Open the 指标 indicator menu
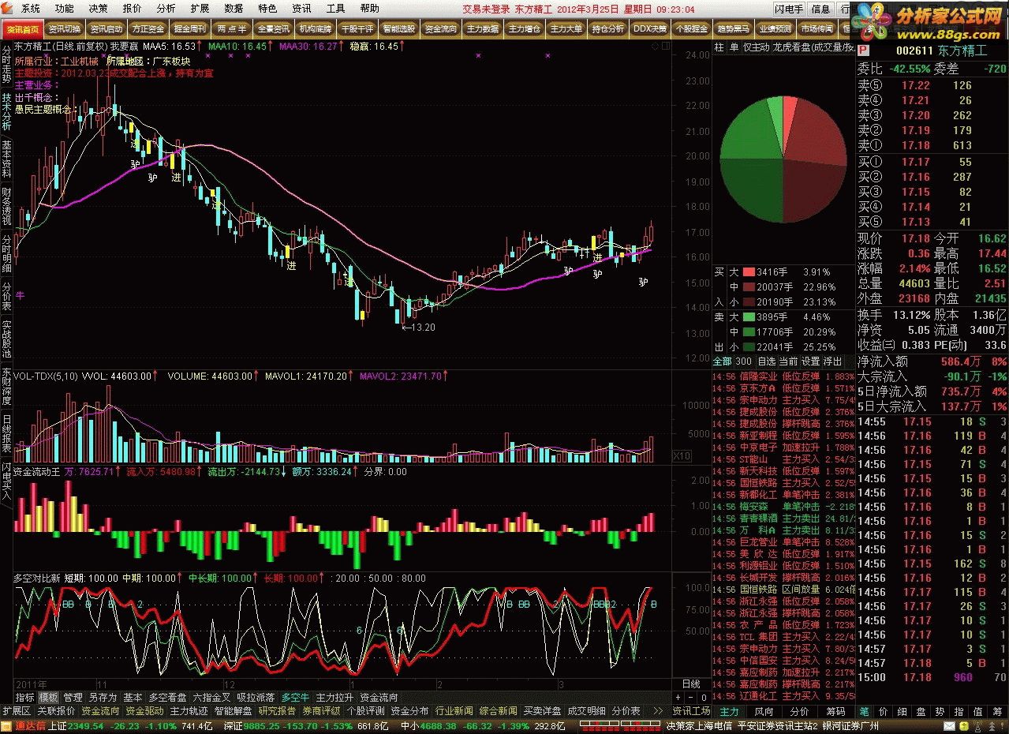 [x=25, y=698]
